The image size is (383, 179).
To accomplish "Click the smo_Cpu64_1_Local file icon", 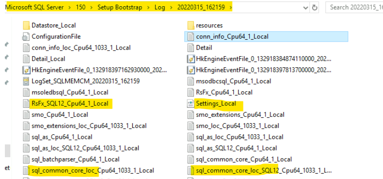I will pos(26,114).
